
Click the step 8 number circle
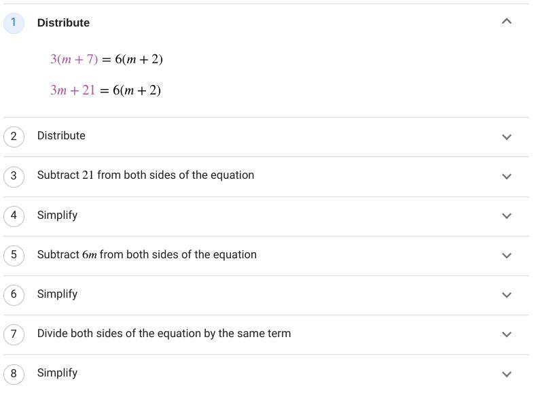[x=14, y=373]
